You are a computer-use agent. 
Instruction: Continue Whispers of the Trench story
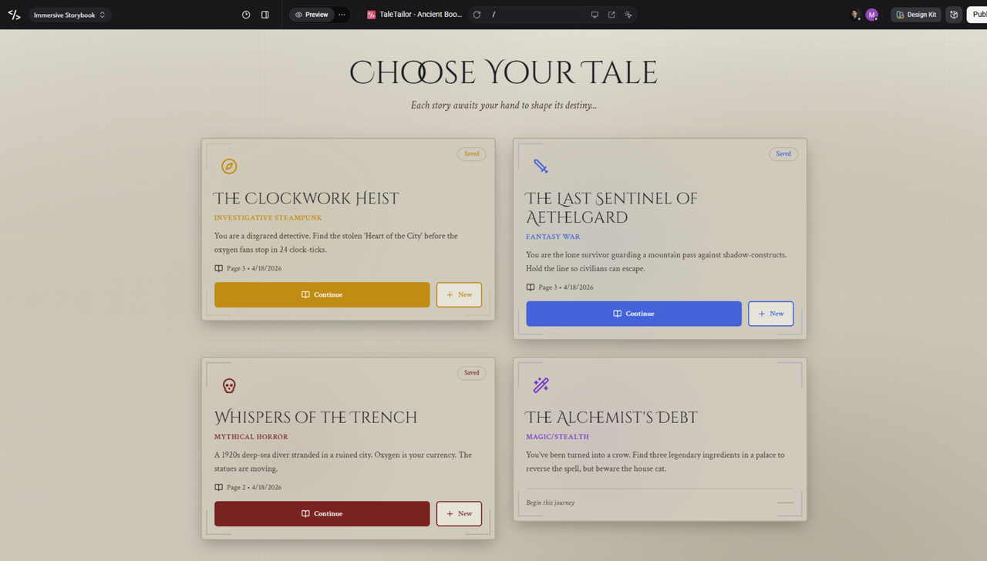point(322,514)
